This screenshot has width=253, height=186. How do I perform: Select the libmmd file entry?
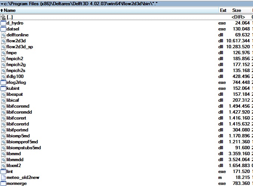click(x=14, y=154)
